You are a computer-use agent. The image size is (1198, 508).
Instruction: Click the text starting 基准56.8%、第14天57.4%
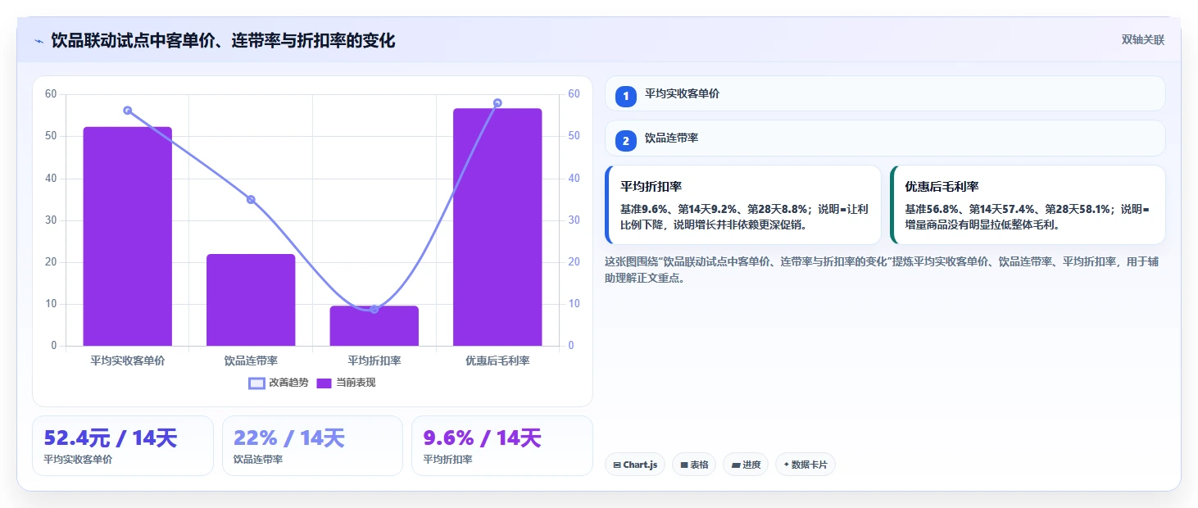pos(1028,217)
